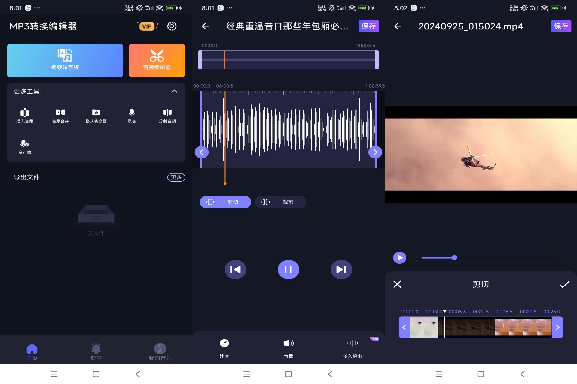Open the Volume adjustment option
Image resolution: width=577 pixels, height=384 pixels.
pos(288,348)
